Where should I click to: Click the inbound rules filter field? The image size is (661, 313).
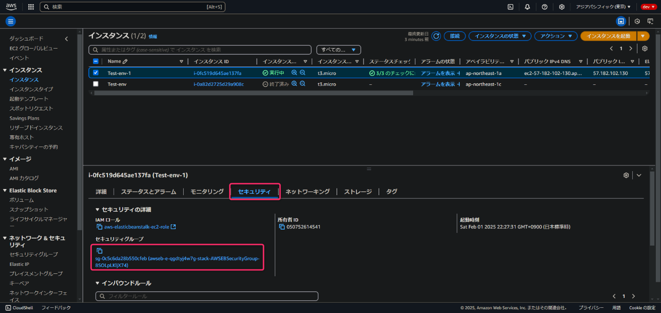207,296
